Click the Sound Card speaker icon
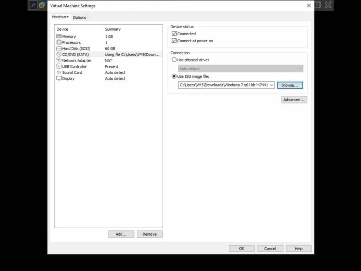The image size is (361, 271). [x=59, y=72]
